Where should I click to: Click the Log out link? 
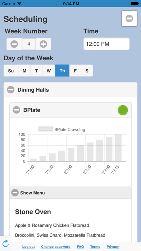click(28, 247)
